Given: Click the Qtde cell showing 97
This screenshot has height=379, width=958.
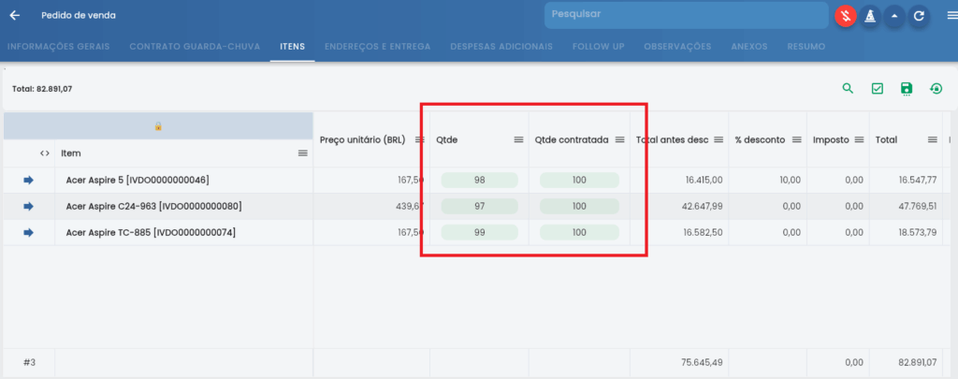Looking at the screenshot, I should pos(479,206).
